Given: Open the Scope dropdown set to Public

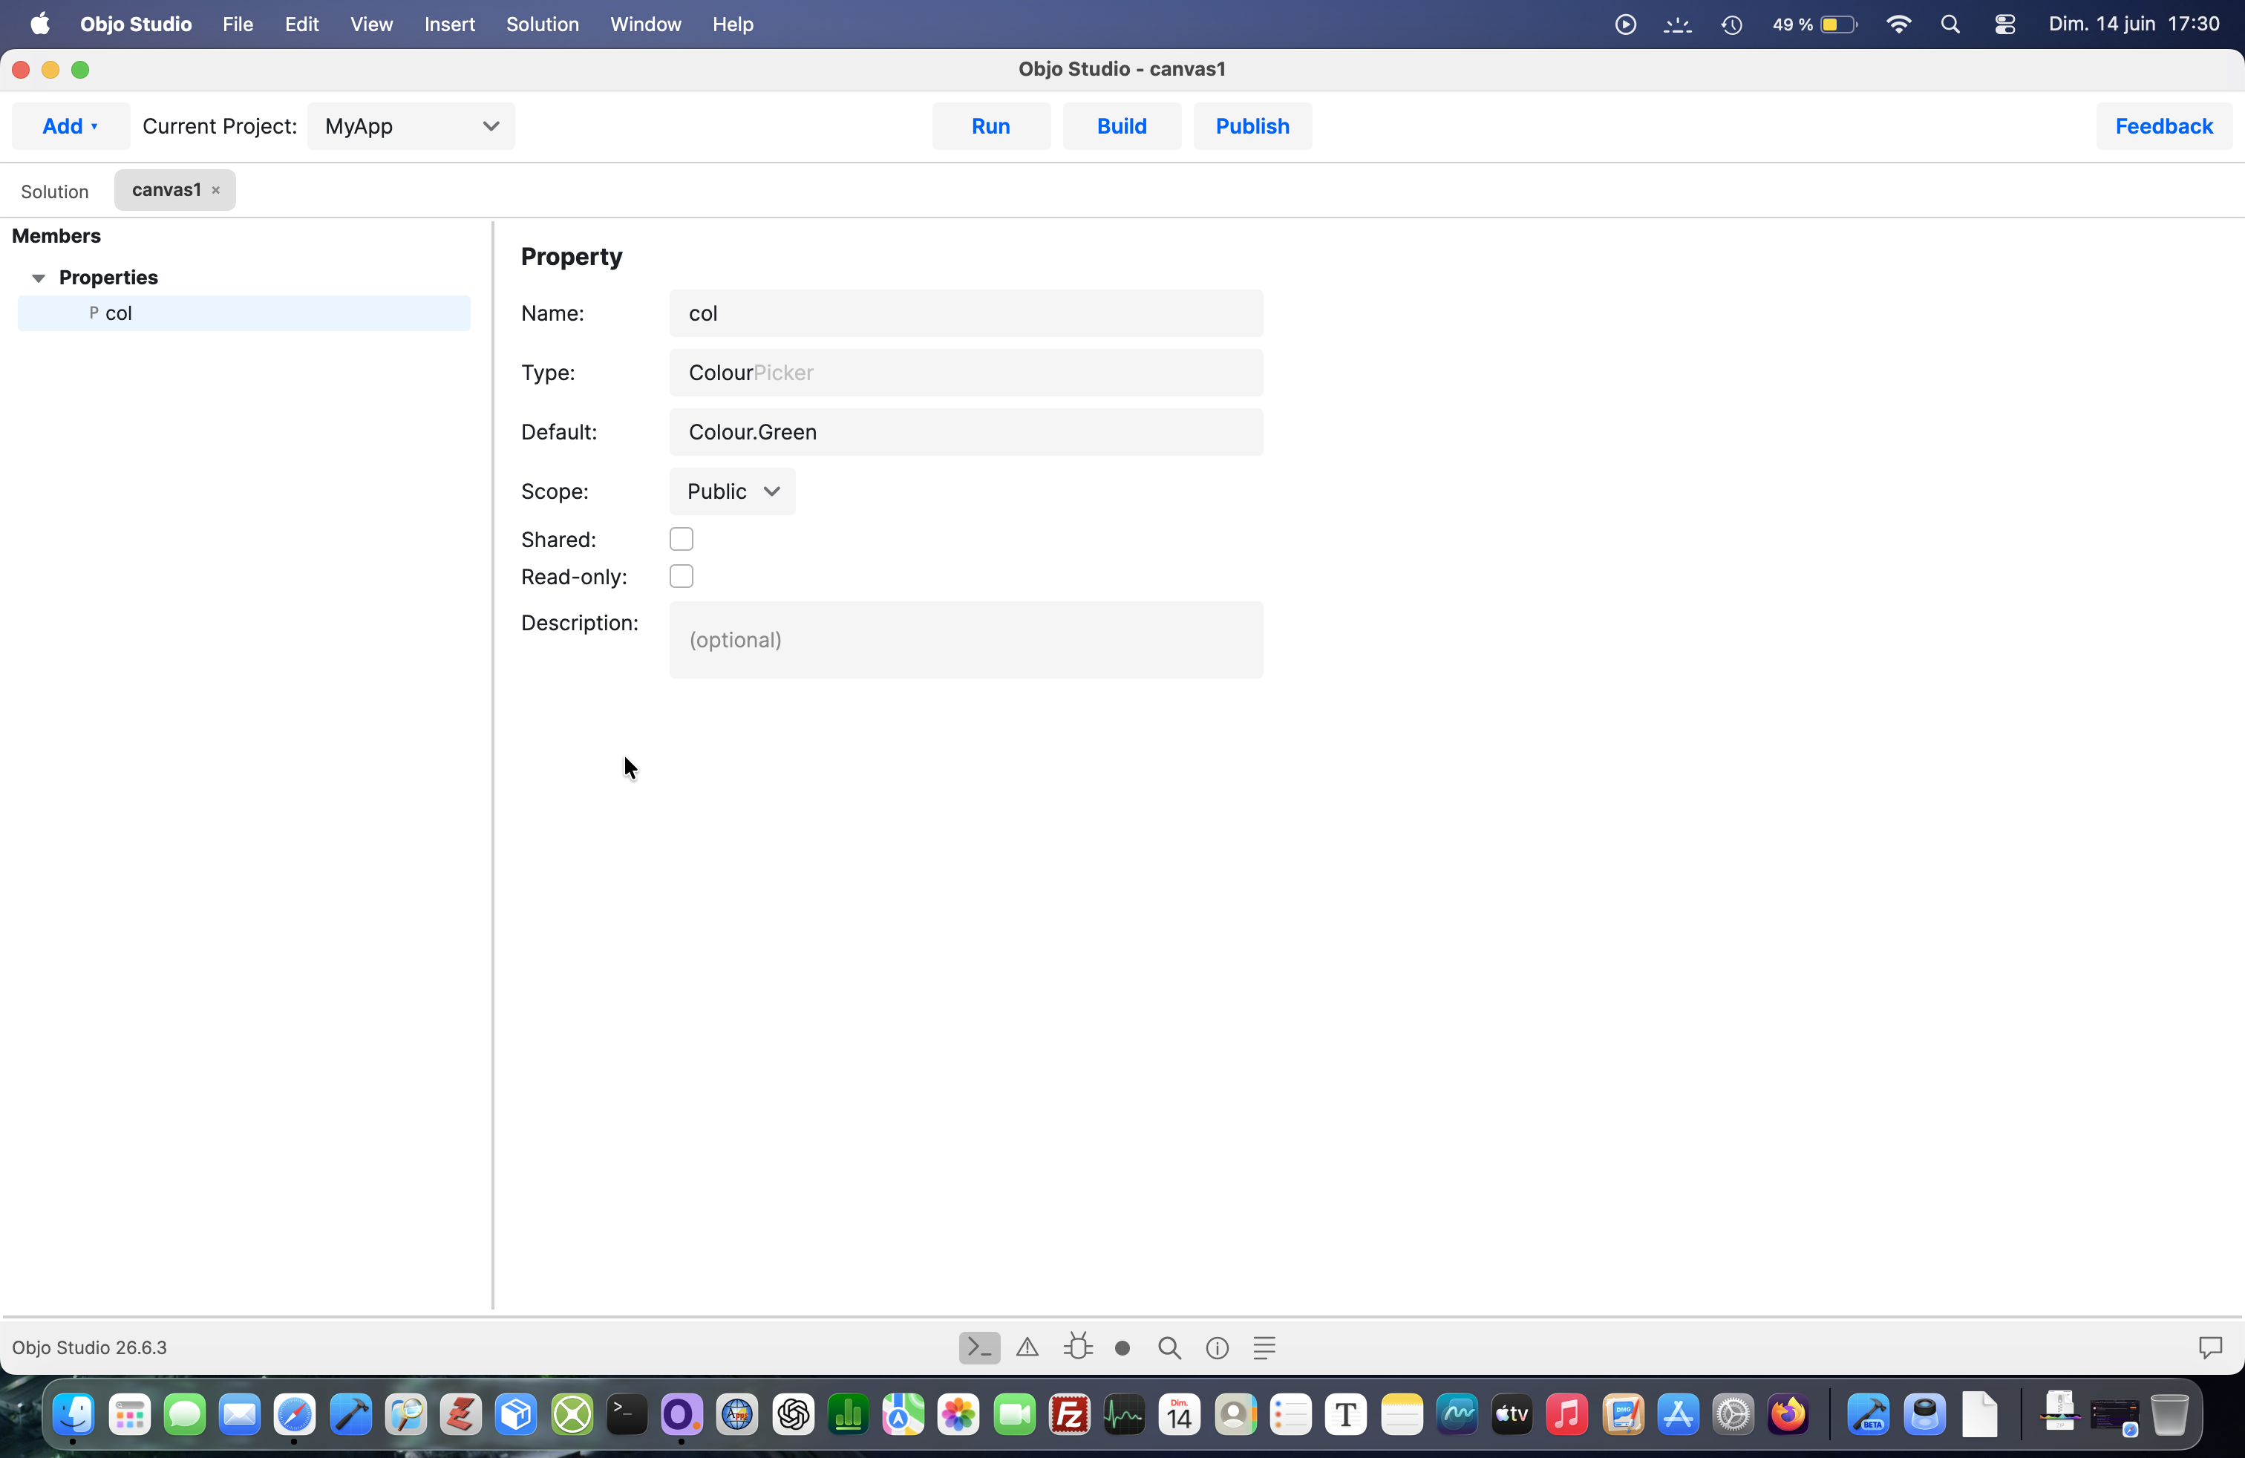Looking at the screenshot, I should click(x=733, y=491).
